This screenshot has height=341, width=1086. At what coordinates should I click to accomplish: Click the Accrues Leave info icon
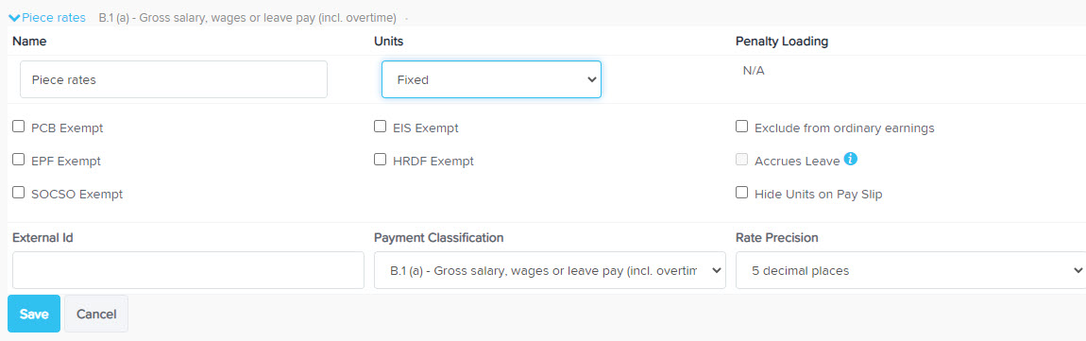[x=851, y=160]
